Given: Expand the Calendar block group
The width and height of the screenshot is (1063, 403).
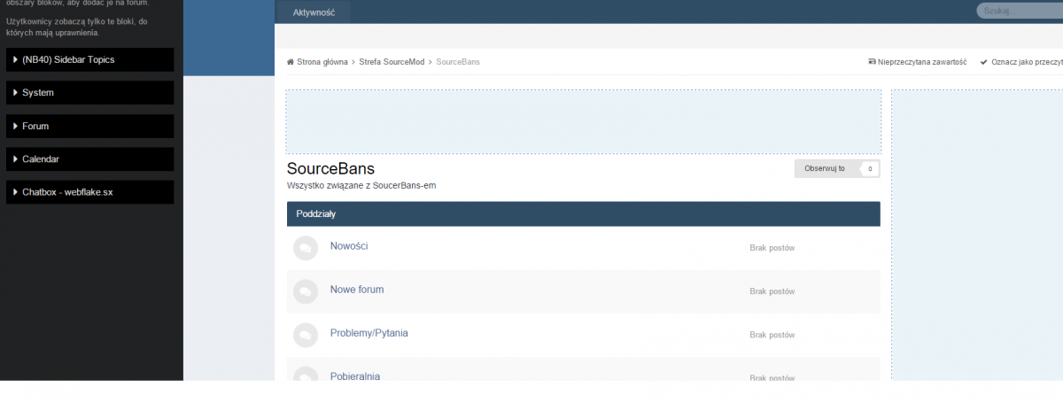Looking at the screenshot, I should (89, 159).
